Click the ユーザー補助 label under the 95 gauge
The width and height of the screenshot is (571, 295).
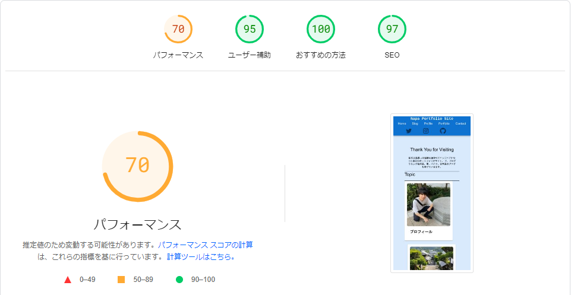tap(250, 55)
